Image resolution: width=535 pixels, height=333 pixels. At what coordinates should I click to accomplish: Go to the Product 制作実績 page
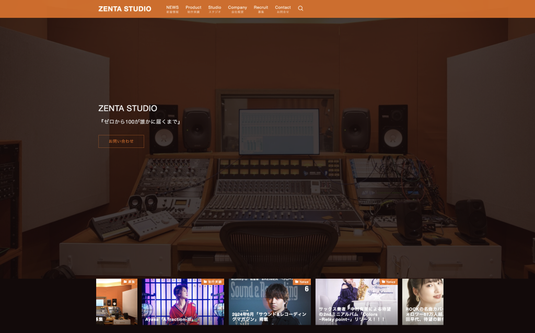[x=193, y=9]
